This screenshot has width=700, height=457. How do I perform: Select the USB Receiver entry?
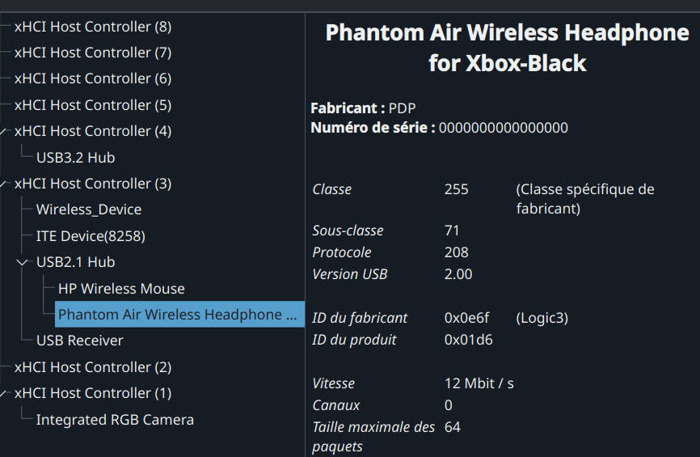[x=80, y=341]
